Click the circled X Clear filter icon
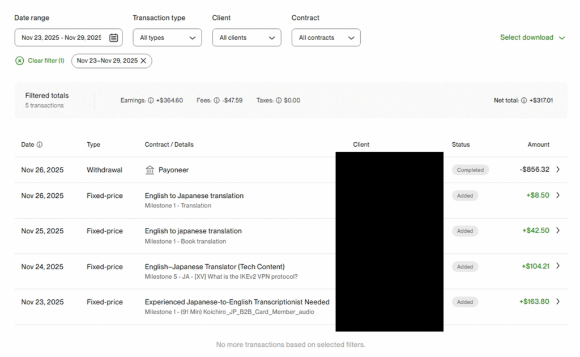580x357 pixels. coord(20,61)
